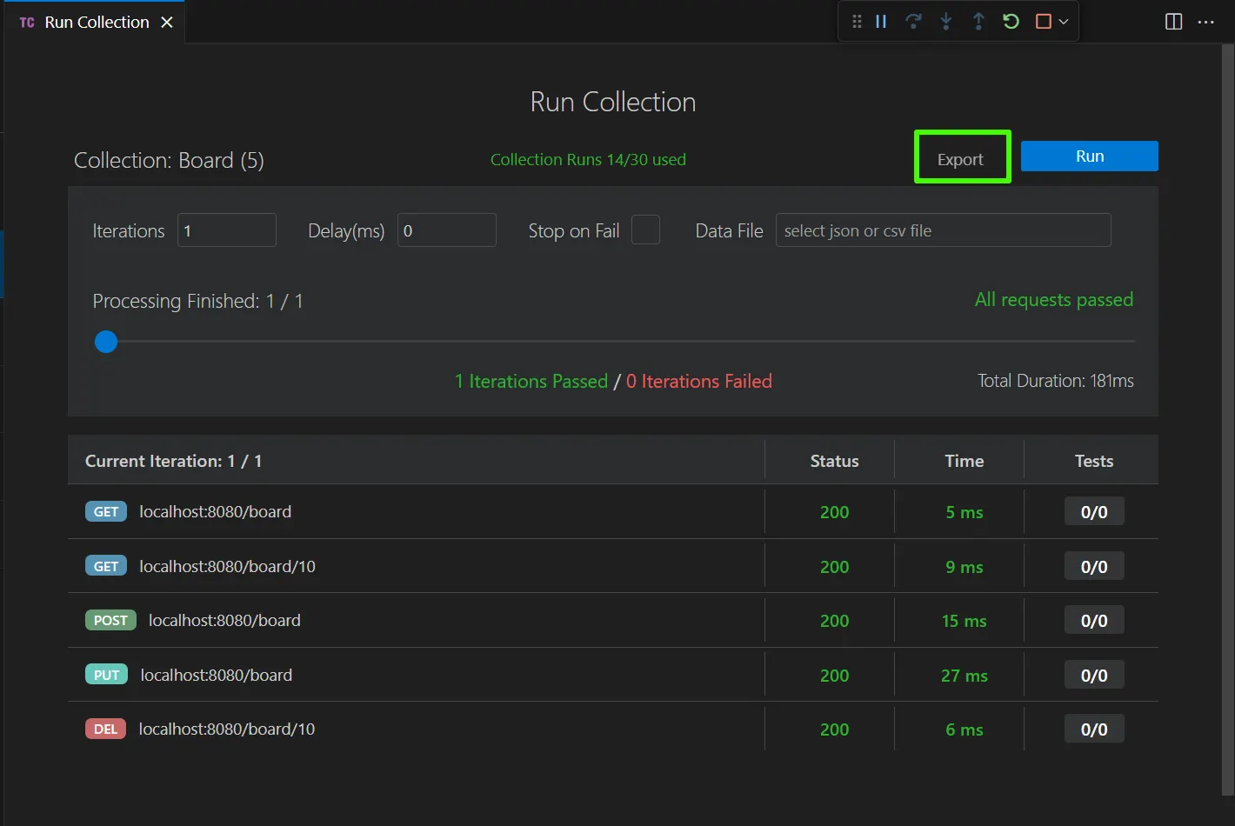Viewport: 1235px width, 826px height.
Task: Pause the debug session
Action: click(x=881, y=22)
